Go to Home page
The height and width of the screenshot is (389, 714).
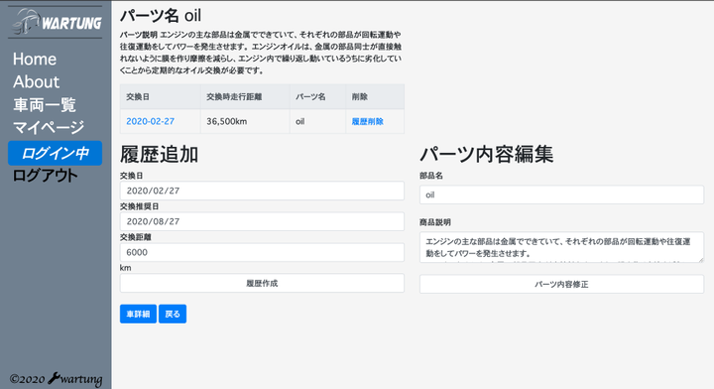(35, 60)
